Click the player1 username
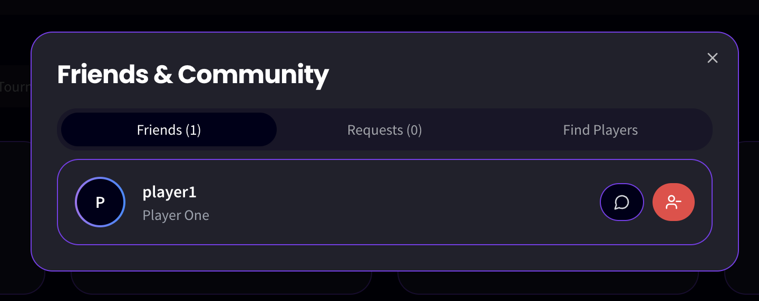The height and width of the screenshot is (301, 759). tap(170, 192)
